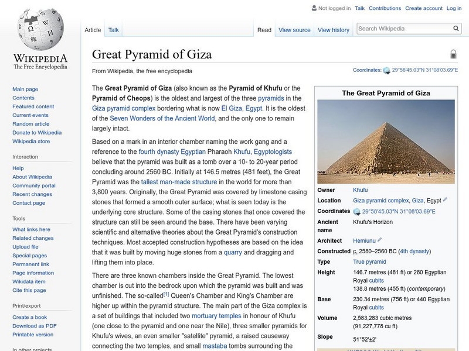469x351 pixels.
Task: Go to Main page in sidebar
Action: click(x=25, y=89)
